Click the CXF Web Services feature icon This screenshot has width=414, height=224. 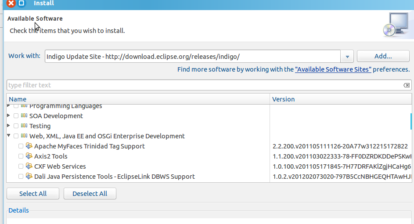pos(29,166)
